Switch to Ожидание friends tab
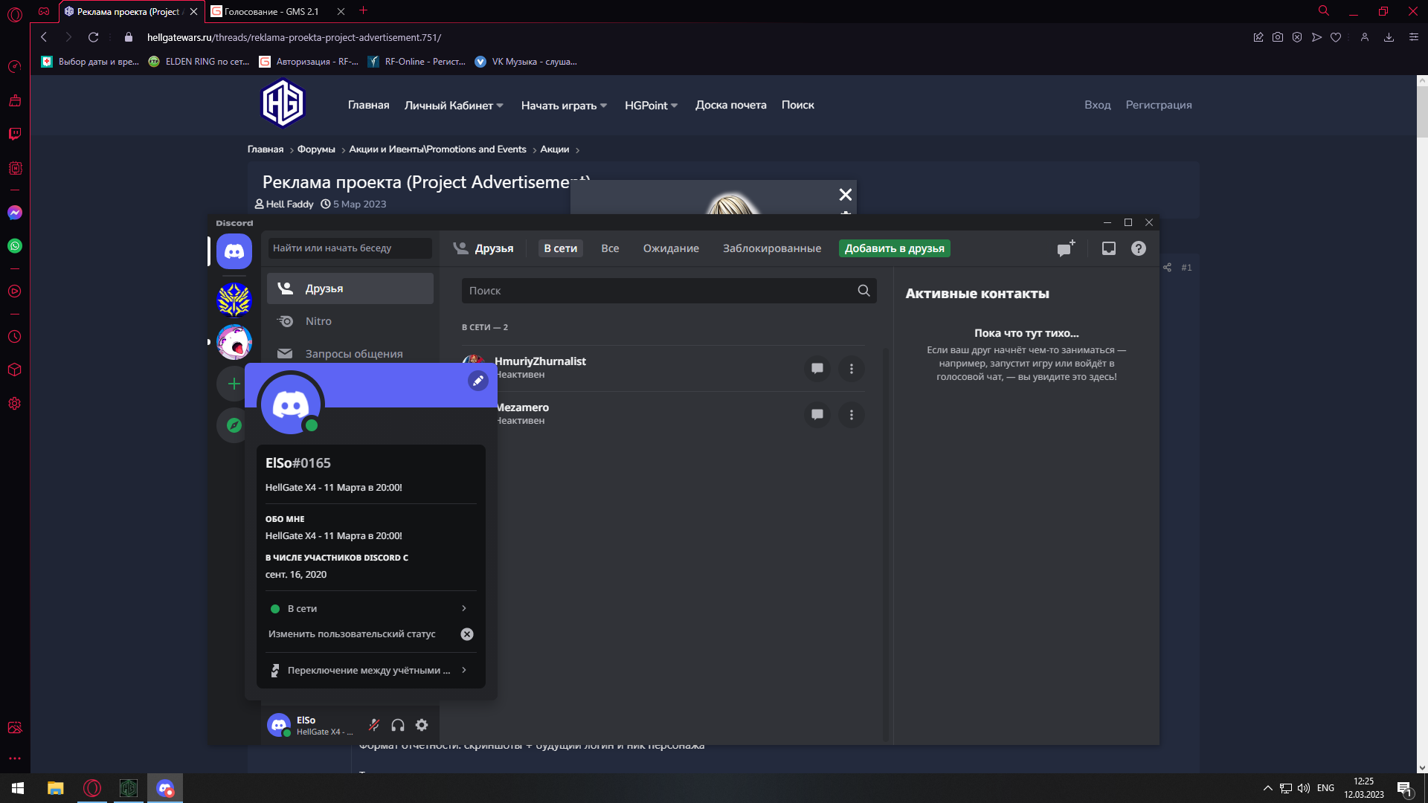This screenshot has width=1428, height=803. click(x=671, y=248)
